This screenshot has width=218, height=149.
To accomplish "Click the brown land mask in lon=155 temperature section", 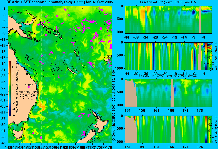I will click(200, 20).
